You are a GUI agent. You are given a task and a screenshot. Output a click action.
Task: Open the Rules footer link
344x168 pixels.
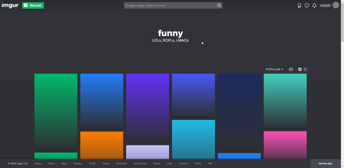coord(157,163)
